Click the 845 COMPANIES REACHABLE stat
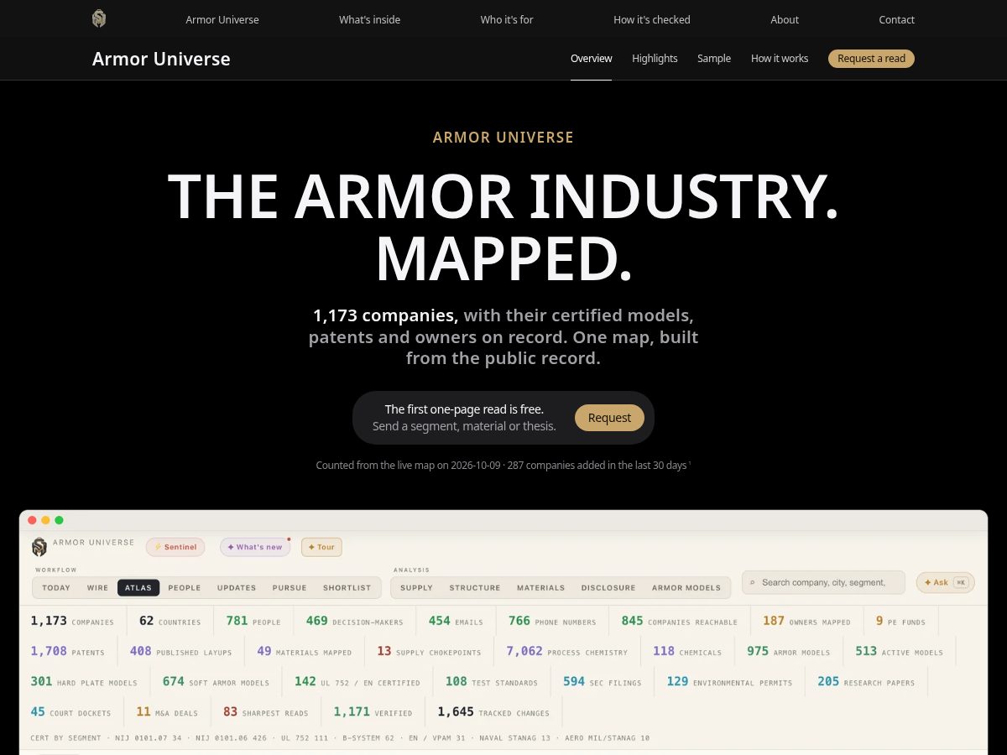The width and height of the screenshot is (1007, 755). (x=680, y=622)
